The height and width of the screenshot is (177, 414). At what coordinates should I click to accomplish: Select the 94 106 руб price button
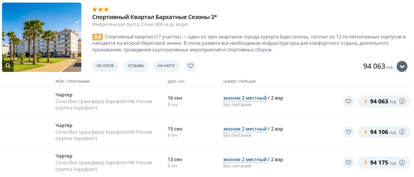pos(384,132)
